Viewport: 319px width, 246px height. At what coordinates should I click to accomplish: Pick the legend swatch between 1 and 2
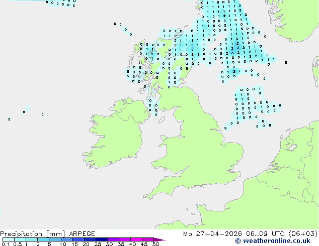[x=32, y=239]
